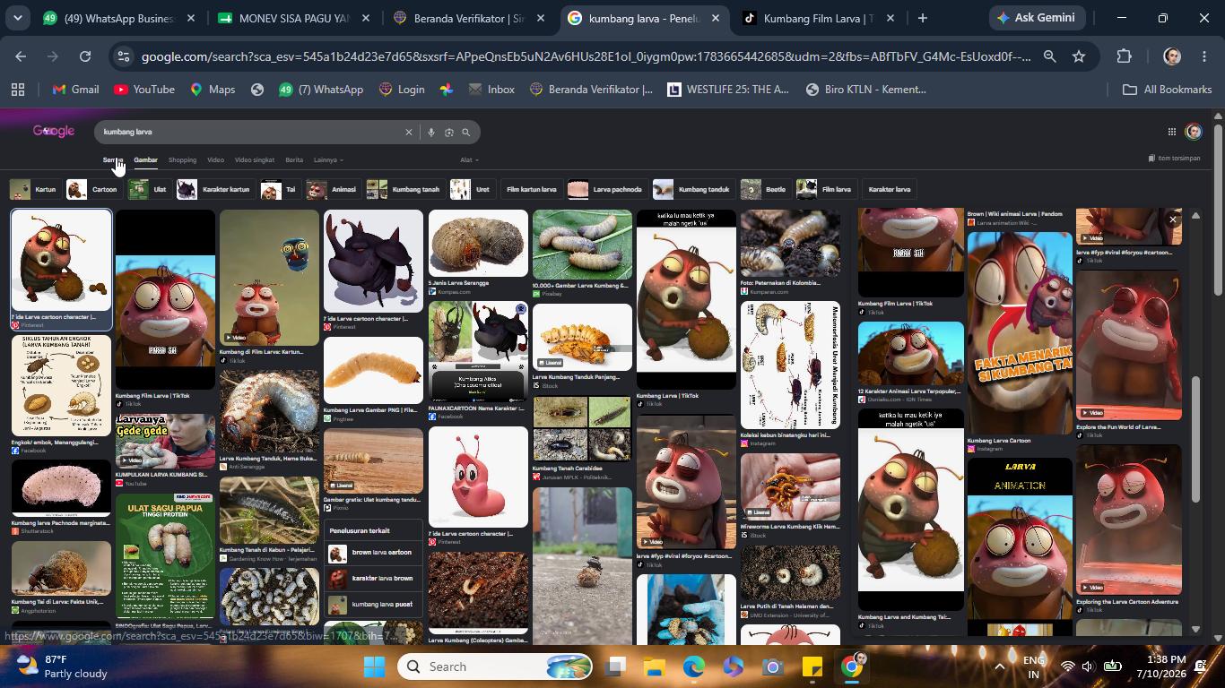This screenshot has height=688, width=1225.
Task: Filter images by Cartoon chip
Action: coord(92,189)
